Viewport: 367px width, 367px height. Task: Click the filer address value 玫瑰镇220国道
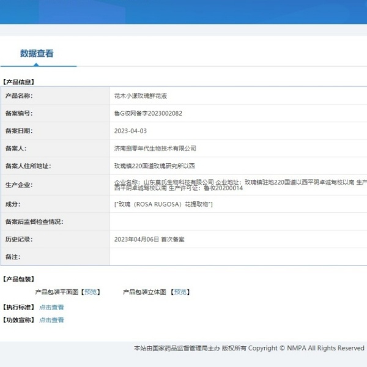pos(154,166)
